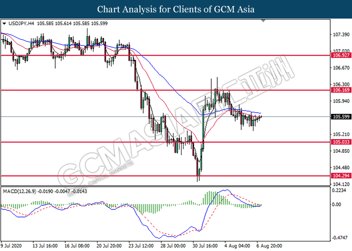Click the triangle arrow beside USDJPY,H4
352x251 pixels.
point(4,24)
